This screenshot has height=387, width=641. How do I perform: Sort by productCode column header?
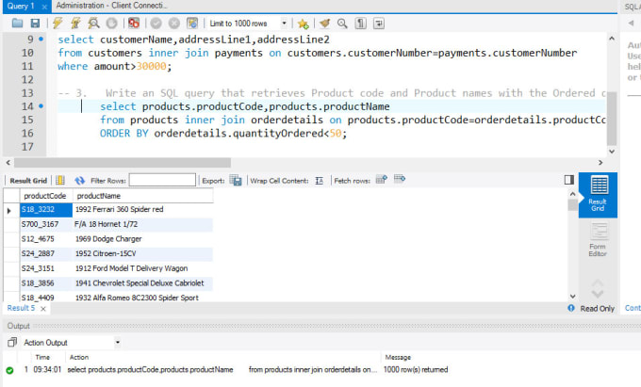point(45,196)
